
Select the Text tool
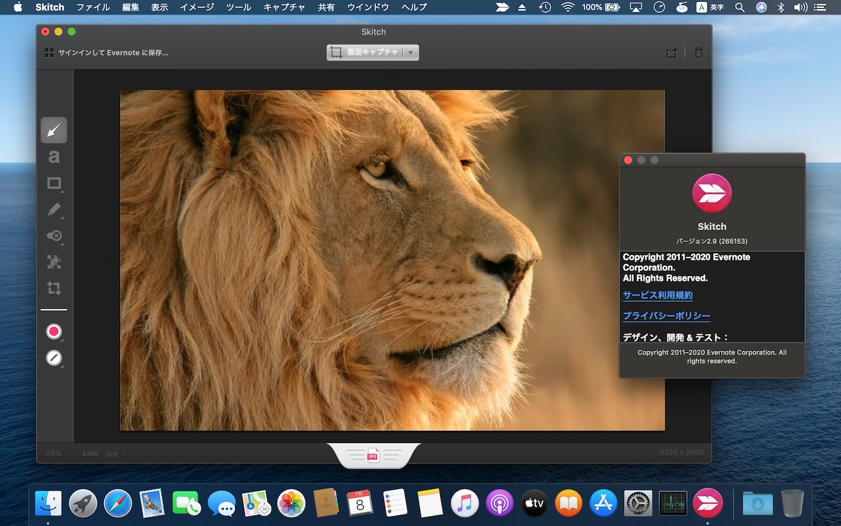tap(54, 157)
